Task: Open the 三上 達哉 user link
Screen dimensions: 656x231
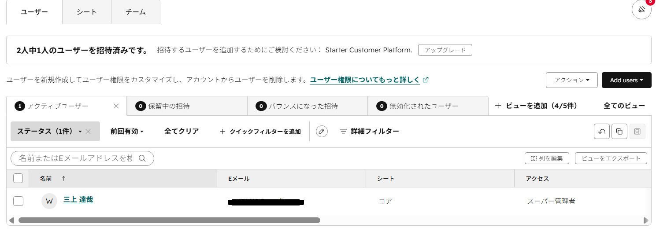Action: click(78, 200)
